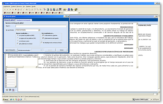Screen dimensions: 163x104
Task: Open the Procesos menu
Action: point(19,7)
